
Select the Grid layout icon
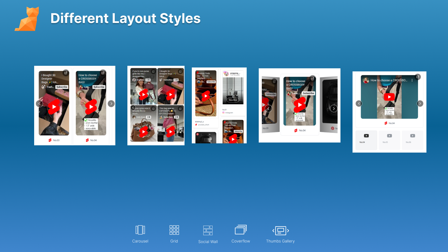pyautogui.click(x=174, y=230)
